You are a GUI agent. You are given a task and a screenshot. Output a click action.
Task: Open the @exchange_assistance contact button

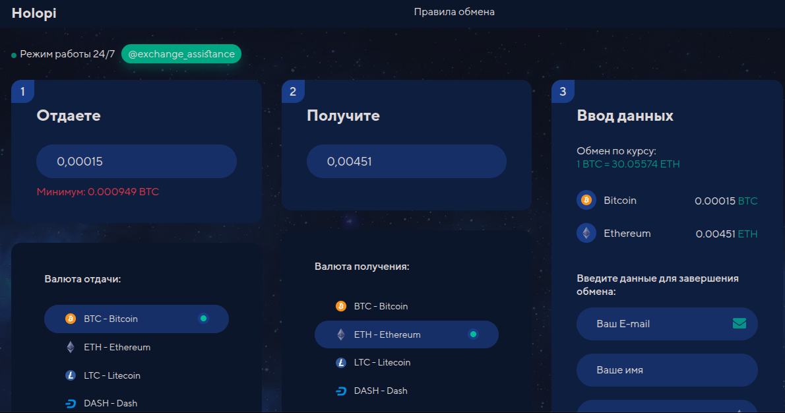(181, 54)
